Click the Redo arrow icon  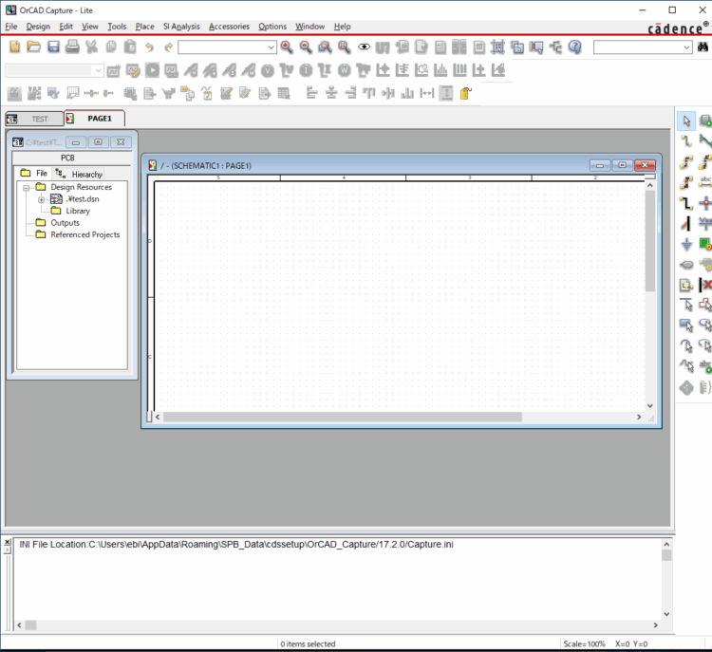point(168,47)
